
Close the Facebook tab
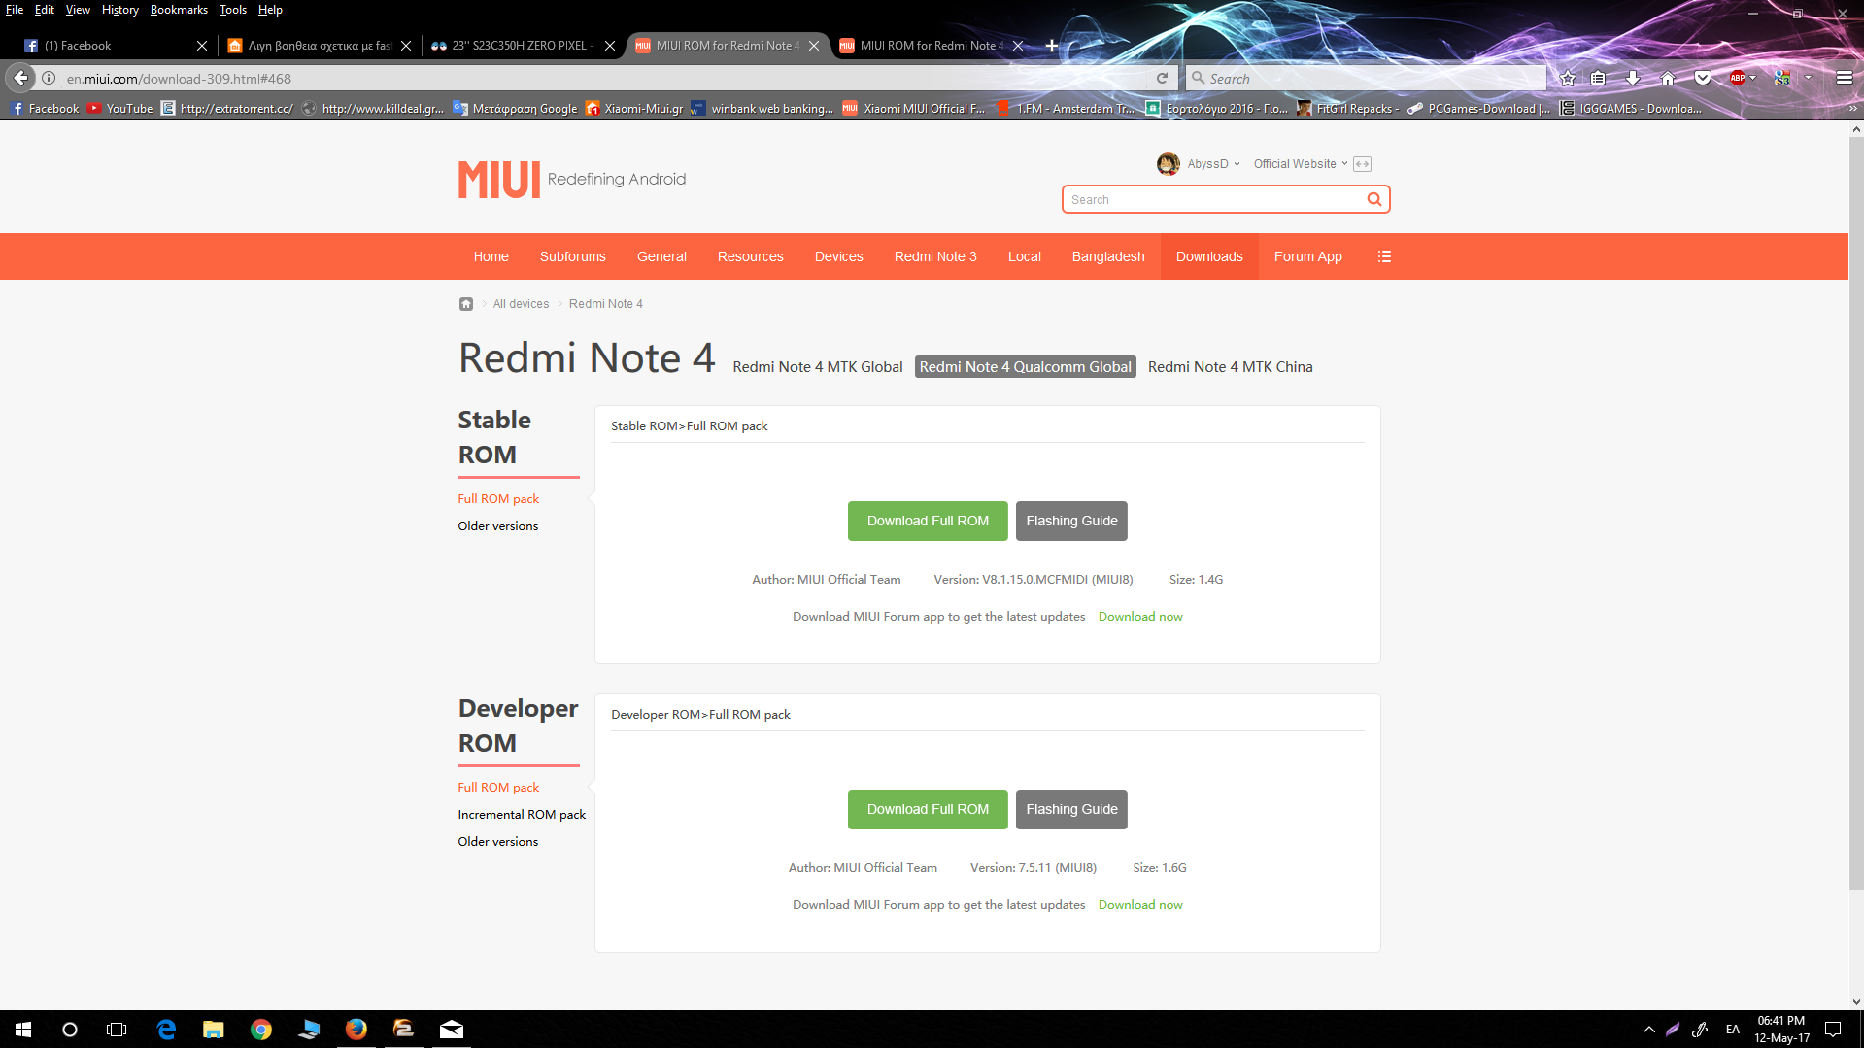pyautogui.click(x=202, y=46)
